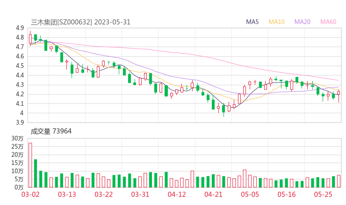This screenshot has width=346, height=205.
Task: Click the 成交量 73964 volume label
Action: tap(51, 131)
